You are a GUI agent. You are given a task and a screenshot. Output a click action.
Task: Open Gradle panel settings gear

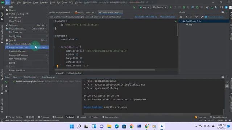coord(223,12)
